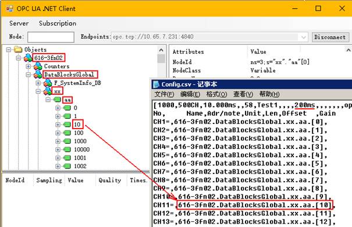Expand tree node 1000
This screenshot has height=227, width=352.
tap(58, 141)
